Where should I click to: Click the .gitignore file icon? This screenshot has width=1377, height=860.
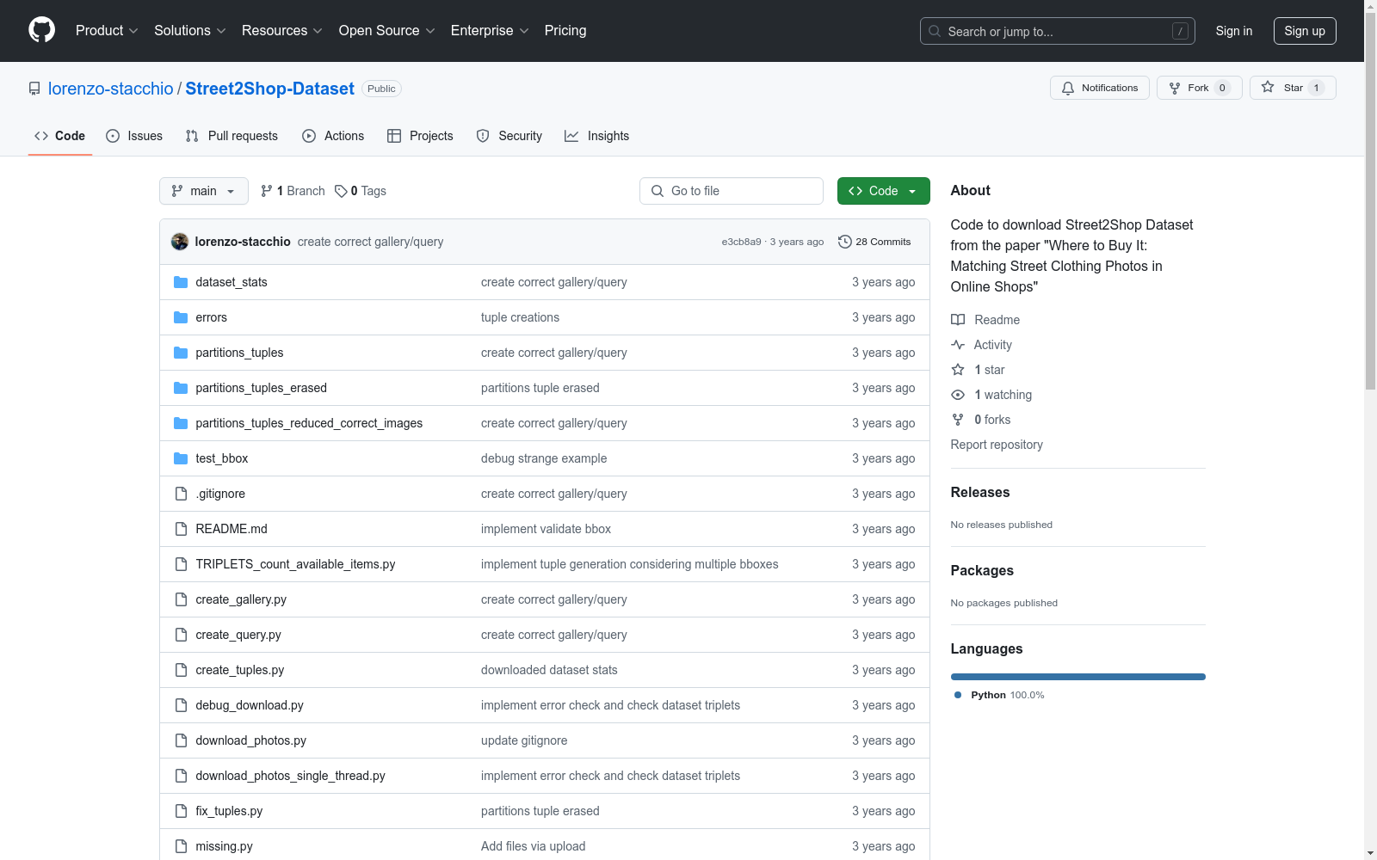[181, 494]
